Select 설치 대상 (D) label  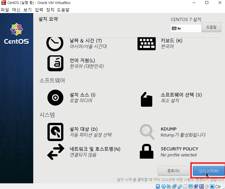84,129
